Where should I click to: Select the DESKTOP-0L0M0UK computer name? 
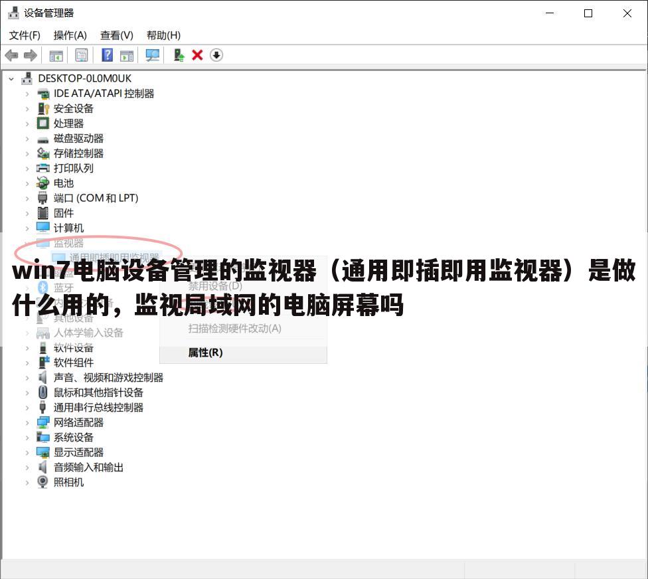[x=85, y=78]
